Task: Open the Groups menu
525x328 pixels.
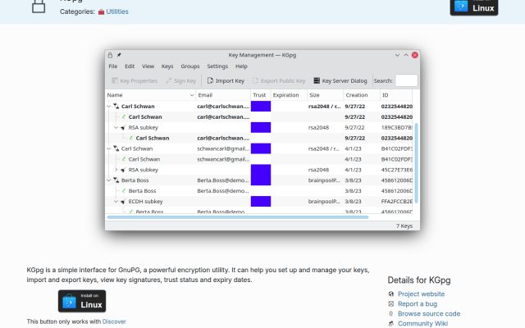Action: [189, 66]
